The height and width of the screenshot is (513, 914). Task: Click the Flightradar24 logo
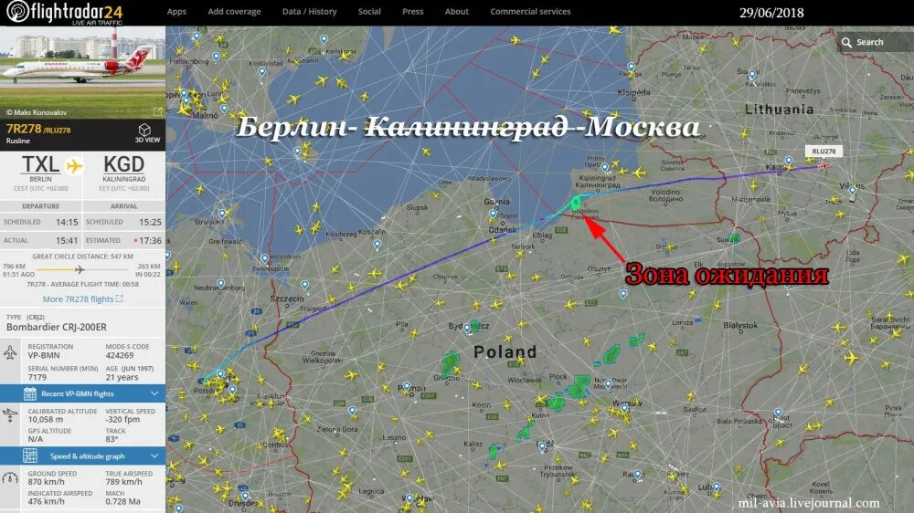65,12
